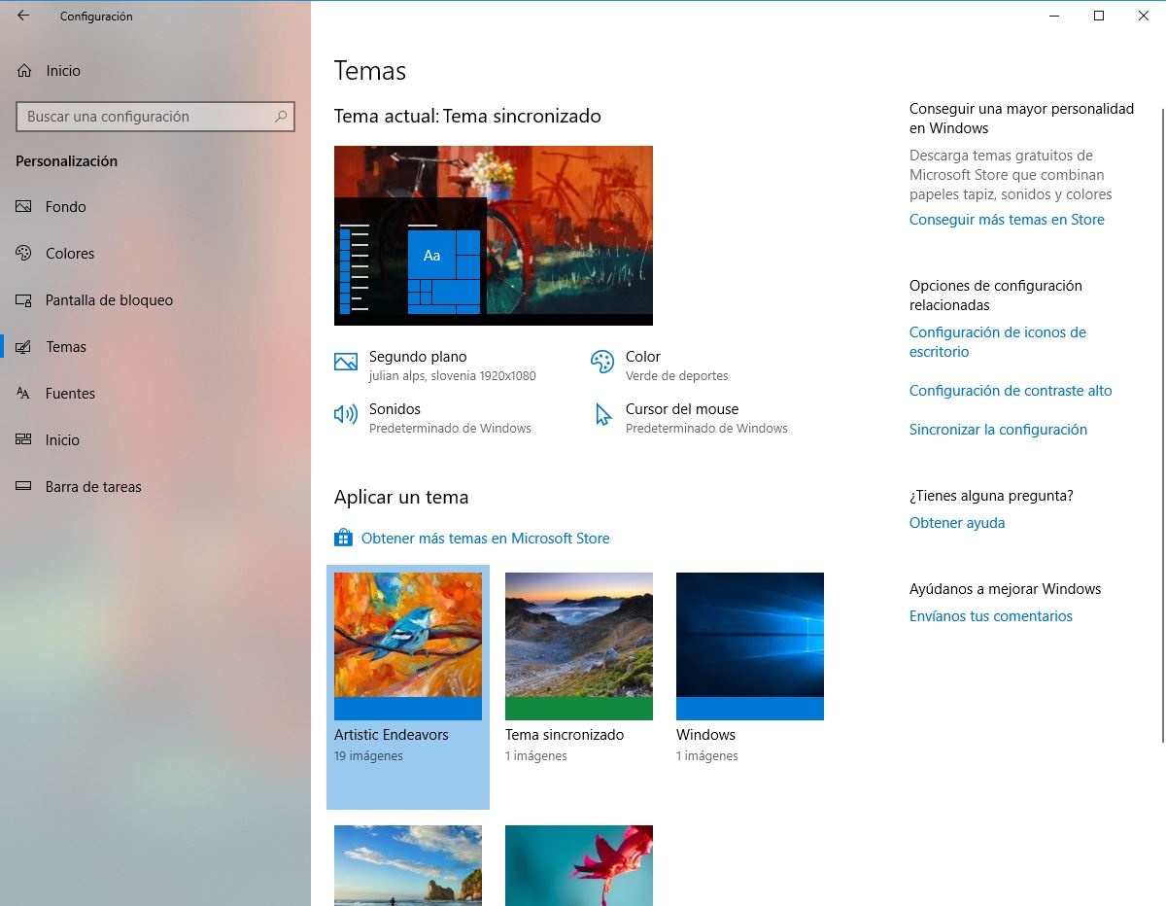Click the Sonidos speaker icon

(345, 414)
